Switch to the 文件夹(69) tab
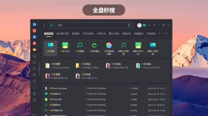 pos(88,34)
